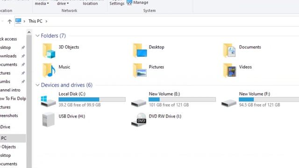Select the New Volume (F:) drive icon
Image resolution: width=299 pixels, height=168 pixels.
click(229, 103)
